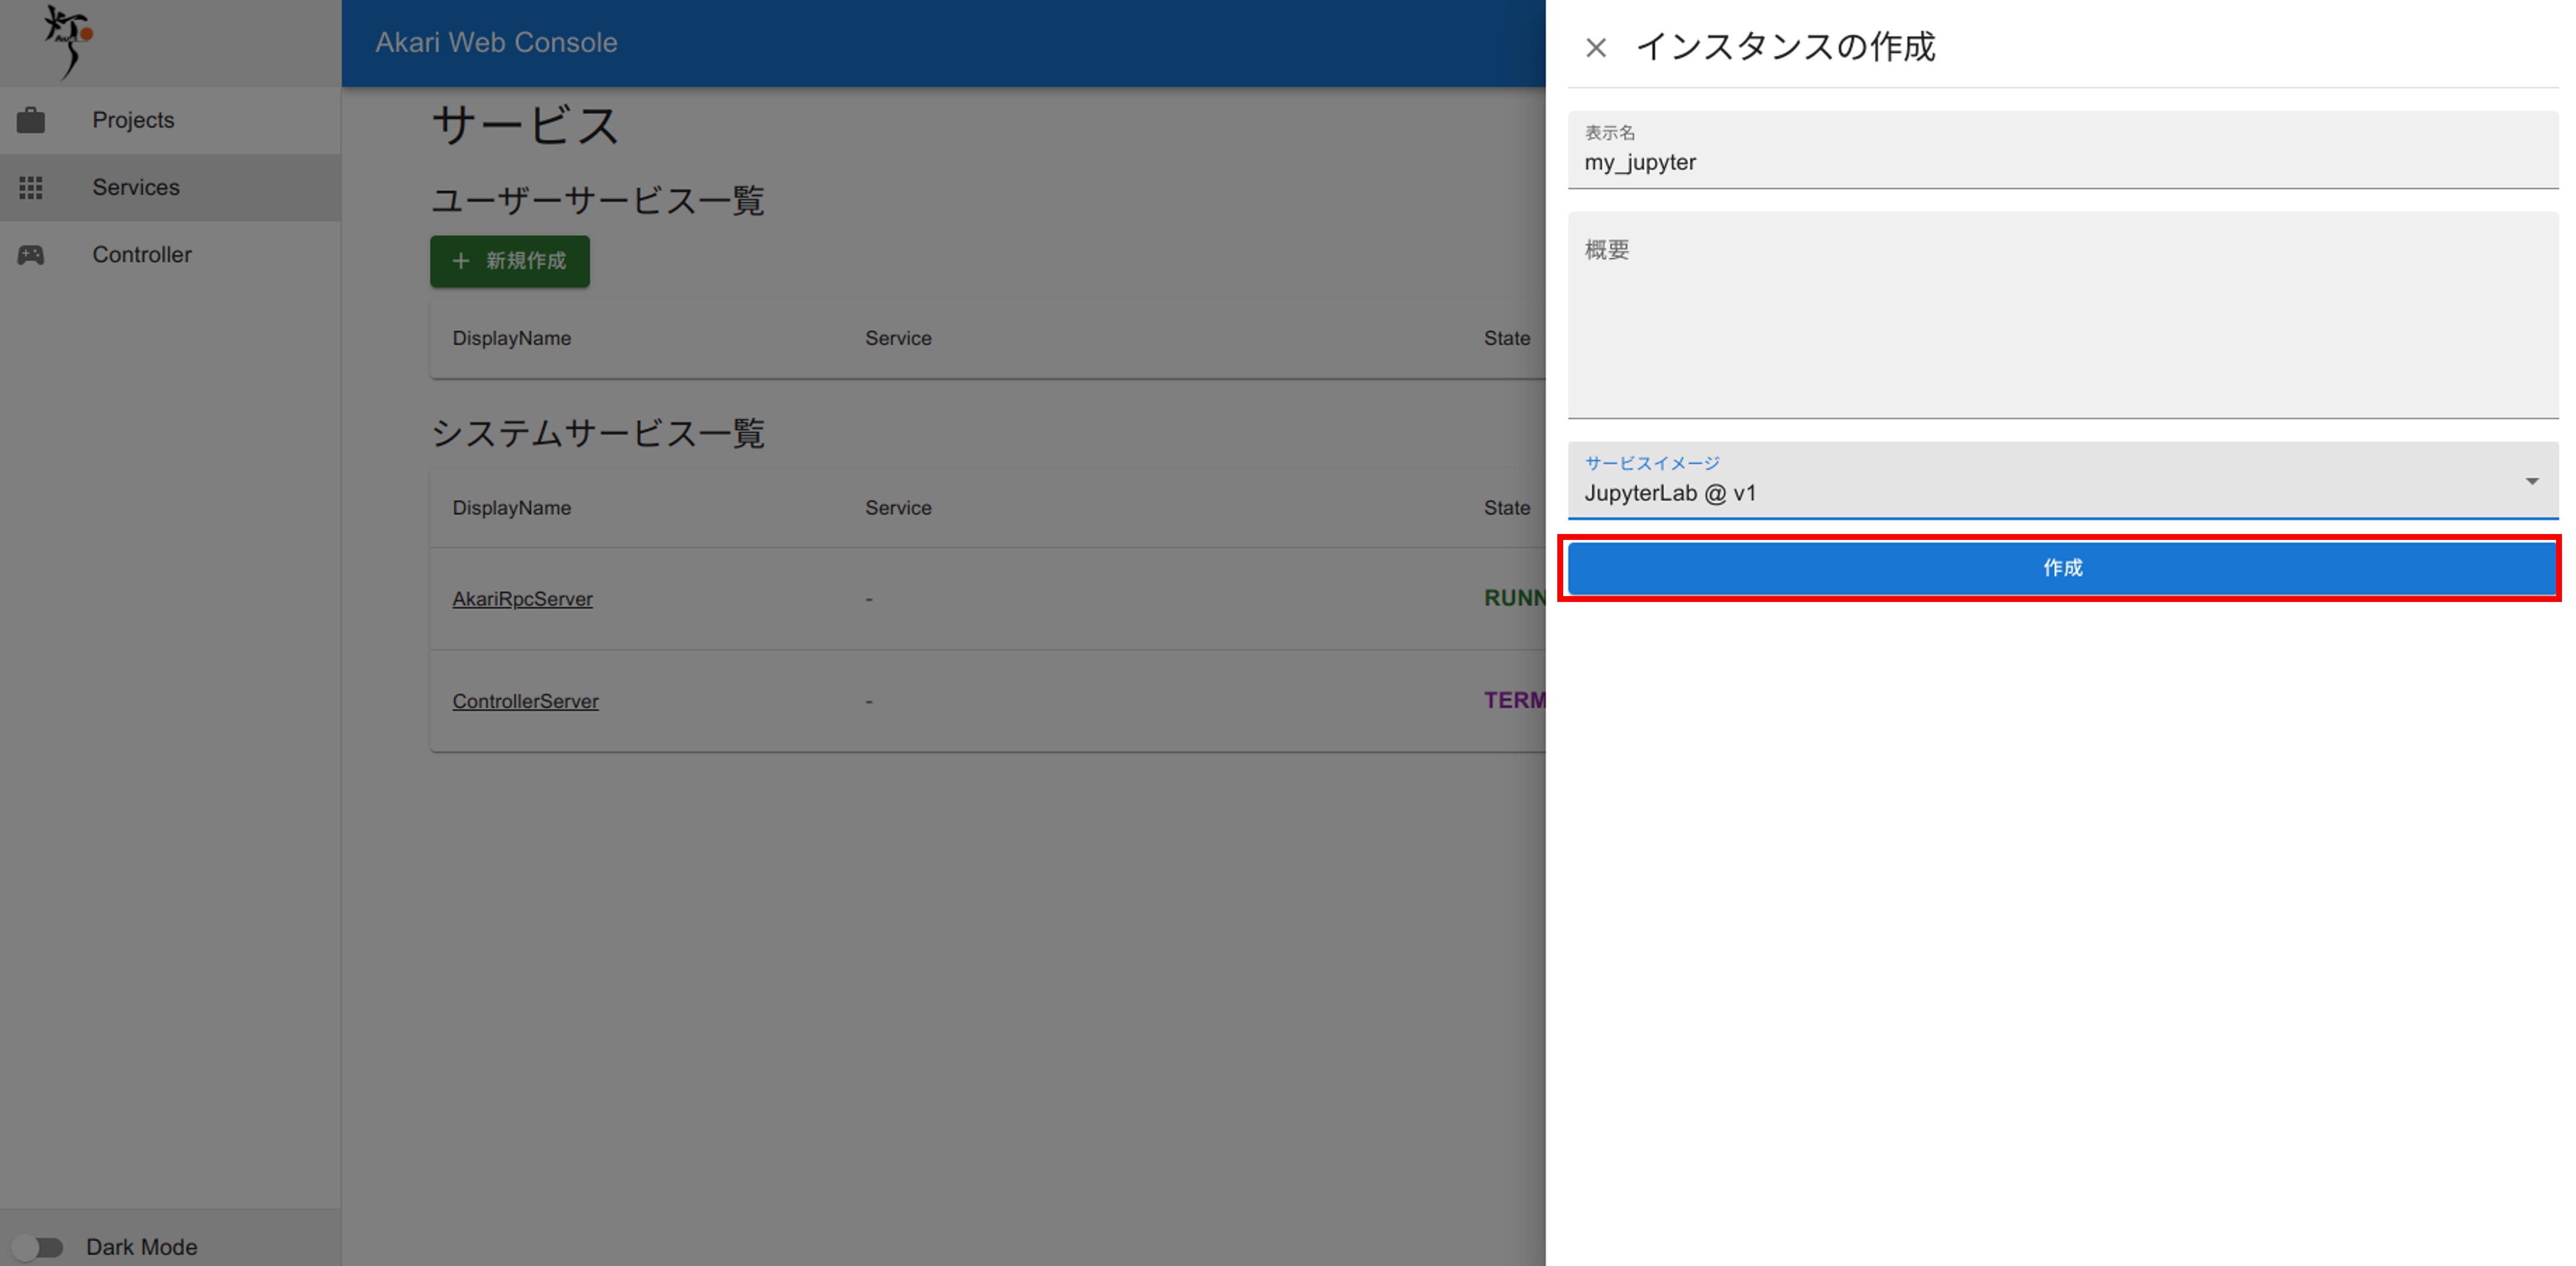The width and height of the screenshot is (2576, 1266).
Task: Open the Projects menu item
Action: pyautogui.click(x=133, y=120)
